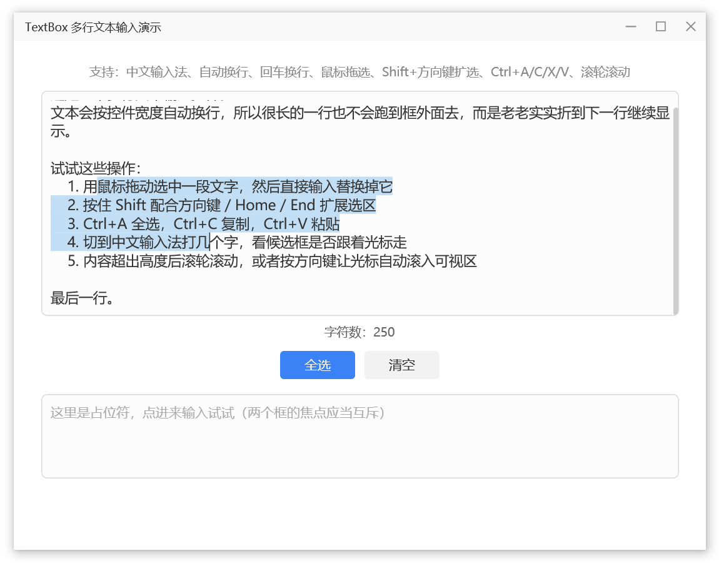Click line 2 about Shift 配合方向键

(221, 205)
